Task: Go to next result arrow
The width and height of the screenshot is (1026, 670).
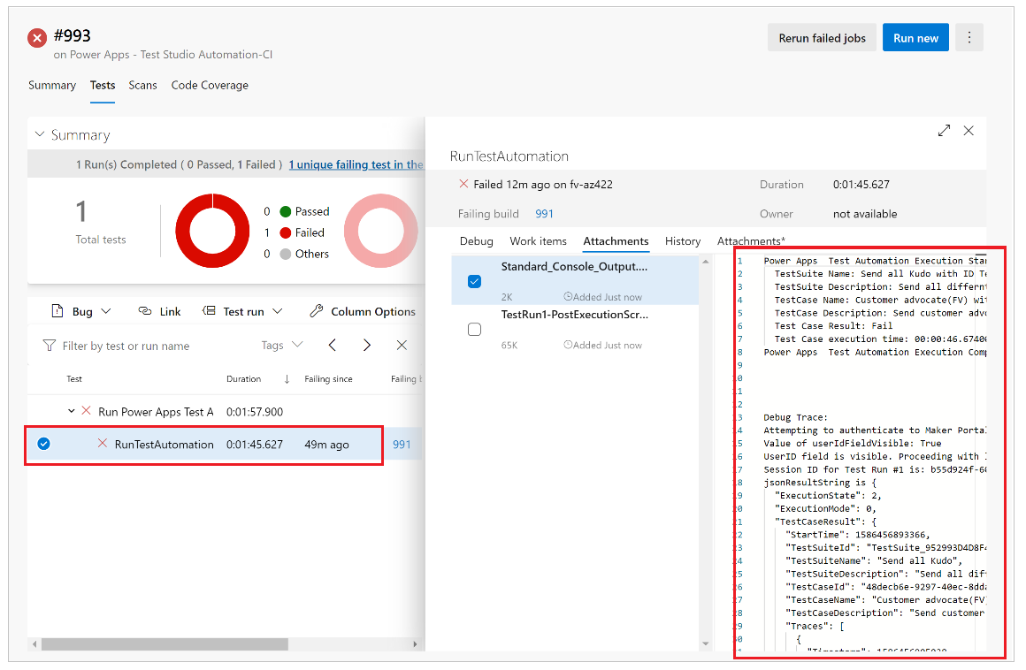Action: coord(366,346)
